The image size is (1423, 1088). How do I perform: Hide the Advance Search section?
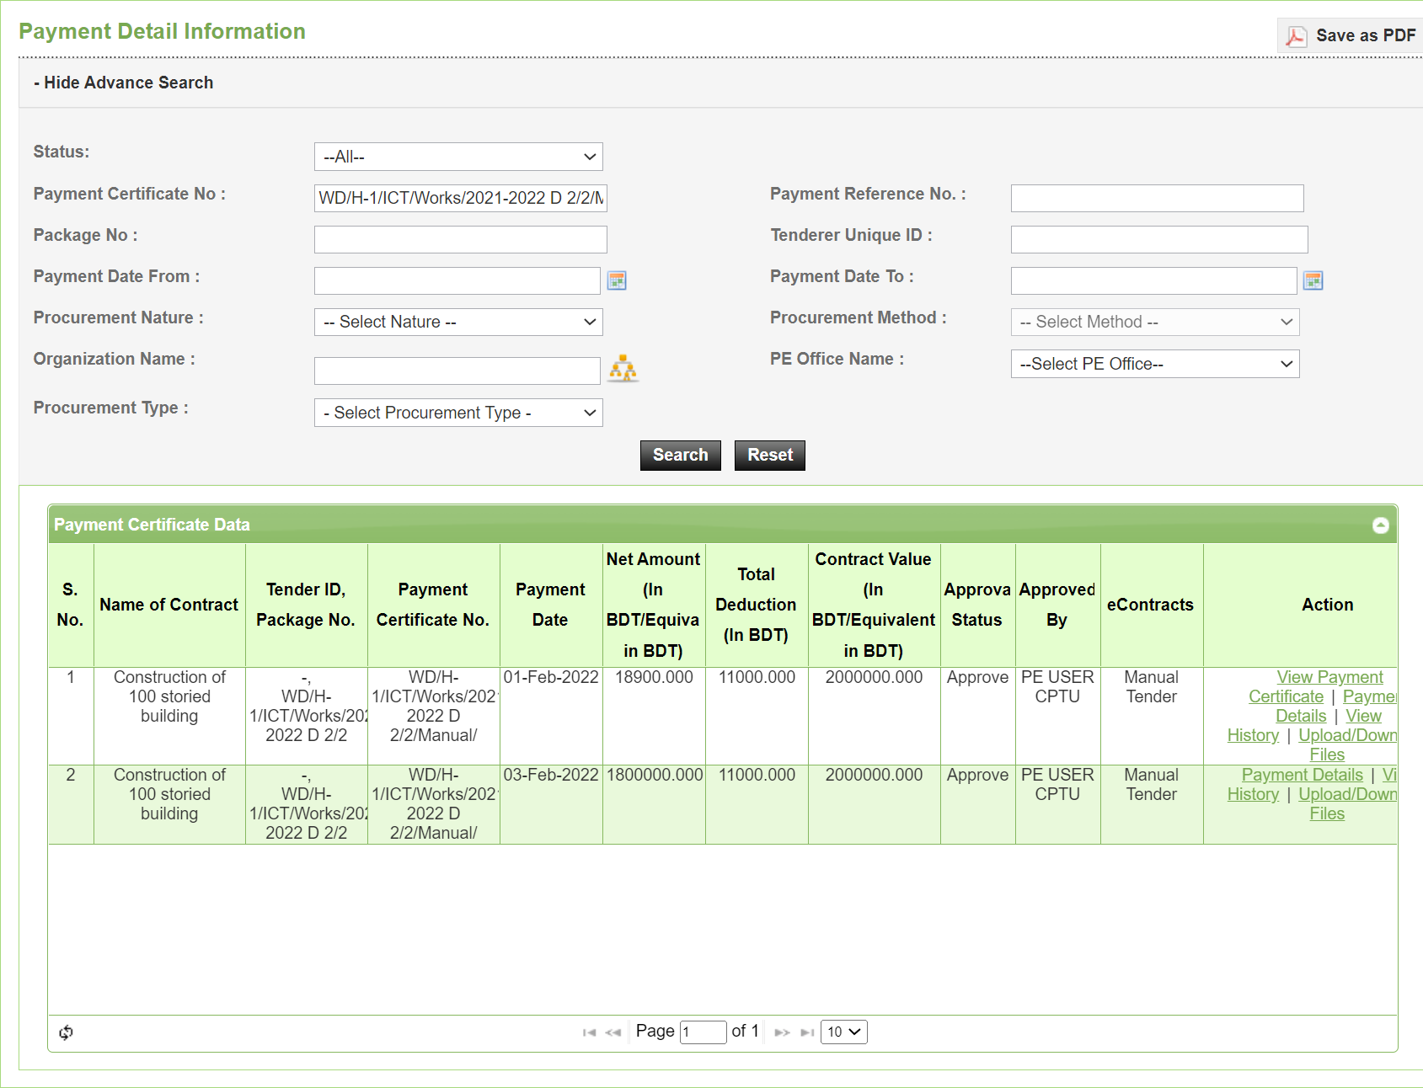(x=123, y=83)
